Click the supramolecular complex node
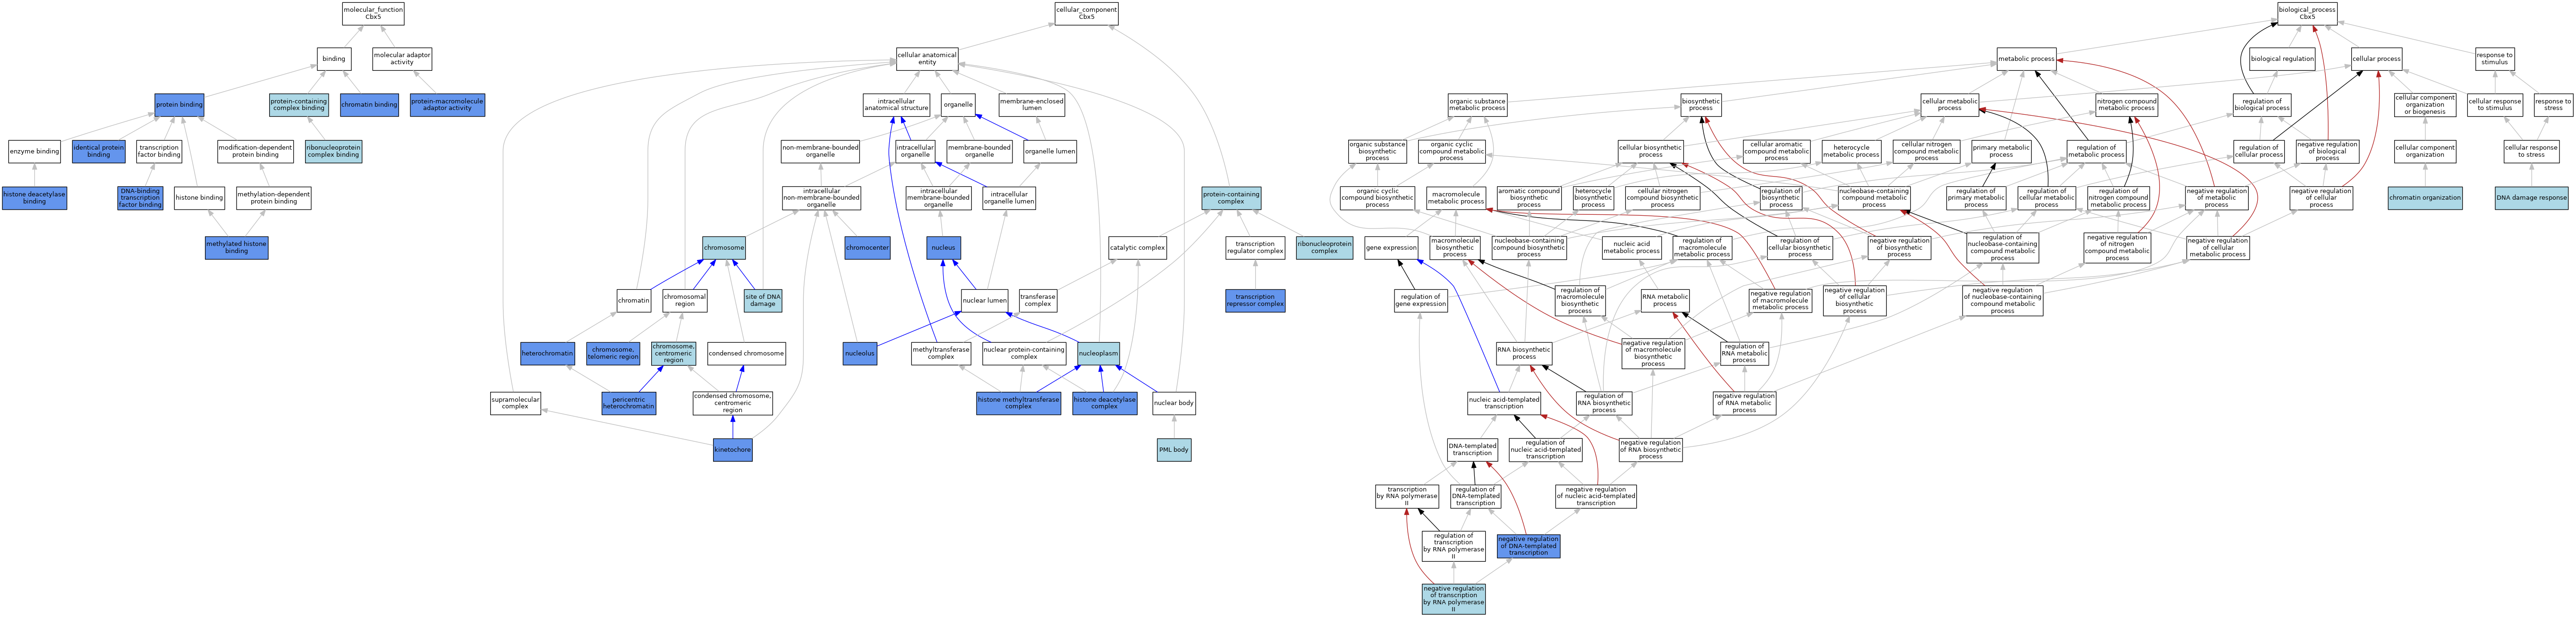 click(x=515, y=403)
